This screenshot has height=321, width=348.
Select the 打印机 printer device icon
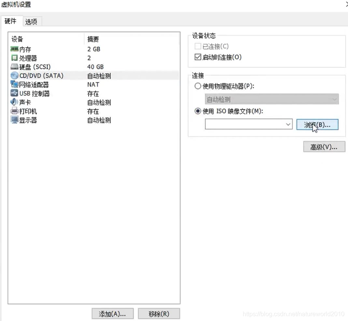point(13,111)
